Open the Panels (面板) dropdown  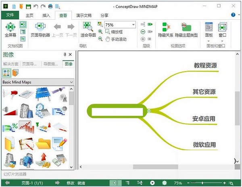tap(209, 30)
